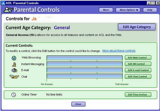The image size is (160, 111).
Task: Open the Help button
Action: point(150,10)
